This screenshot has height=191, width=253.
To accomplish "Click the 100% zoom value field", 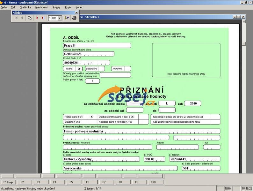I will (53, 18).
